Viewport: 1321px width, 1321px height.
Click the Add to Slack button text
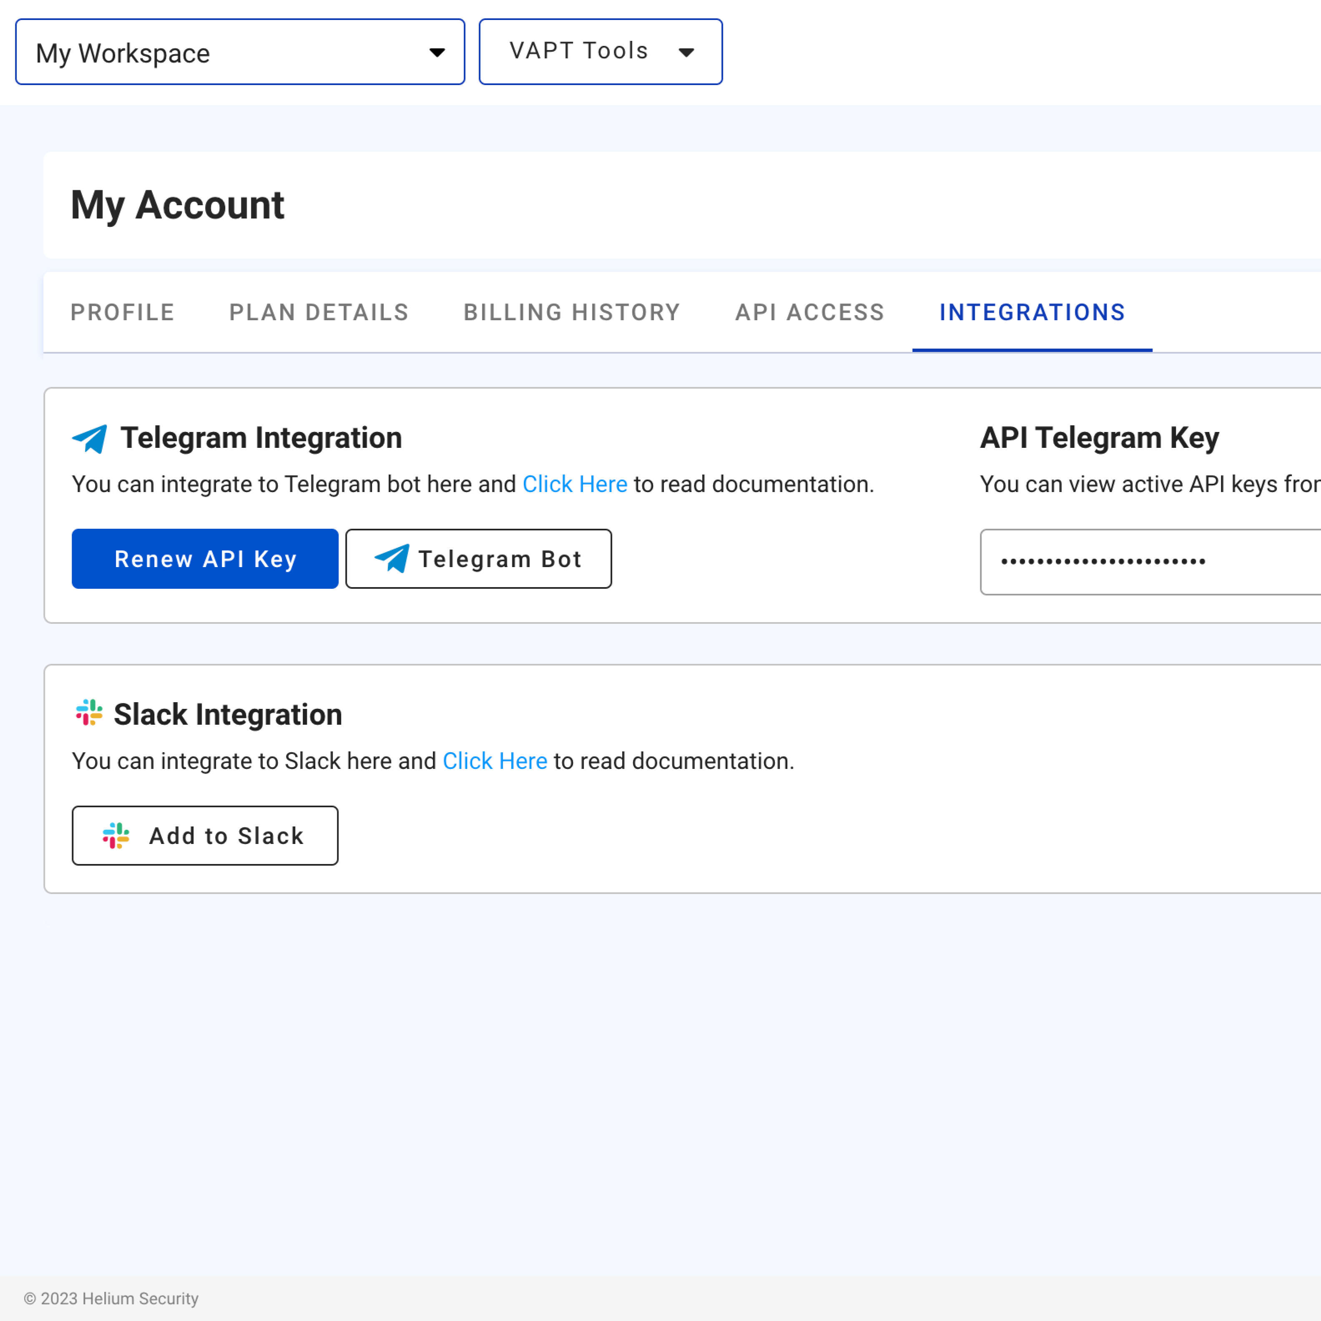(226, 836)
